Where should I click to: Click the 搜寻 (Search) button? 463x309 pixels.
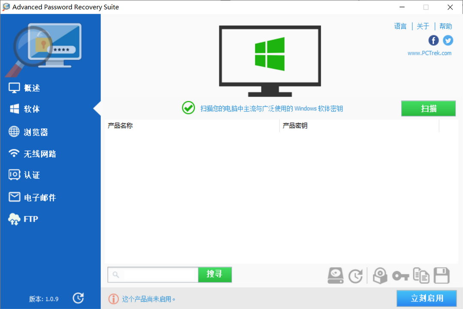tap(215, 275)
